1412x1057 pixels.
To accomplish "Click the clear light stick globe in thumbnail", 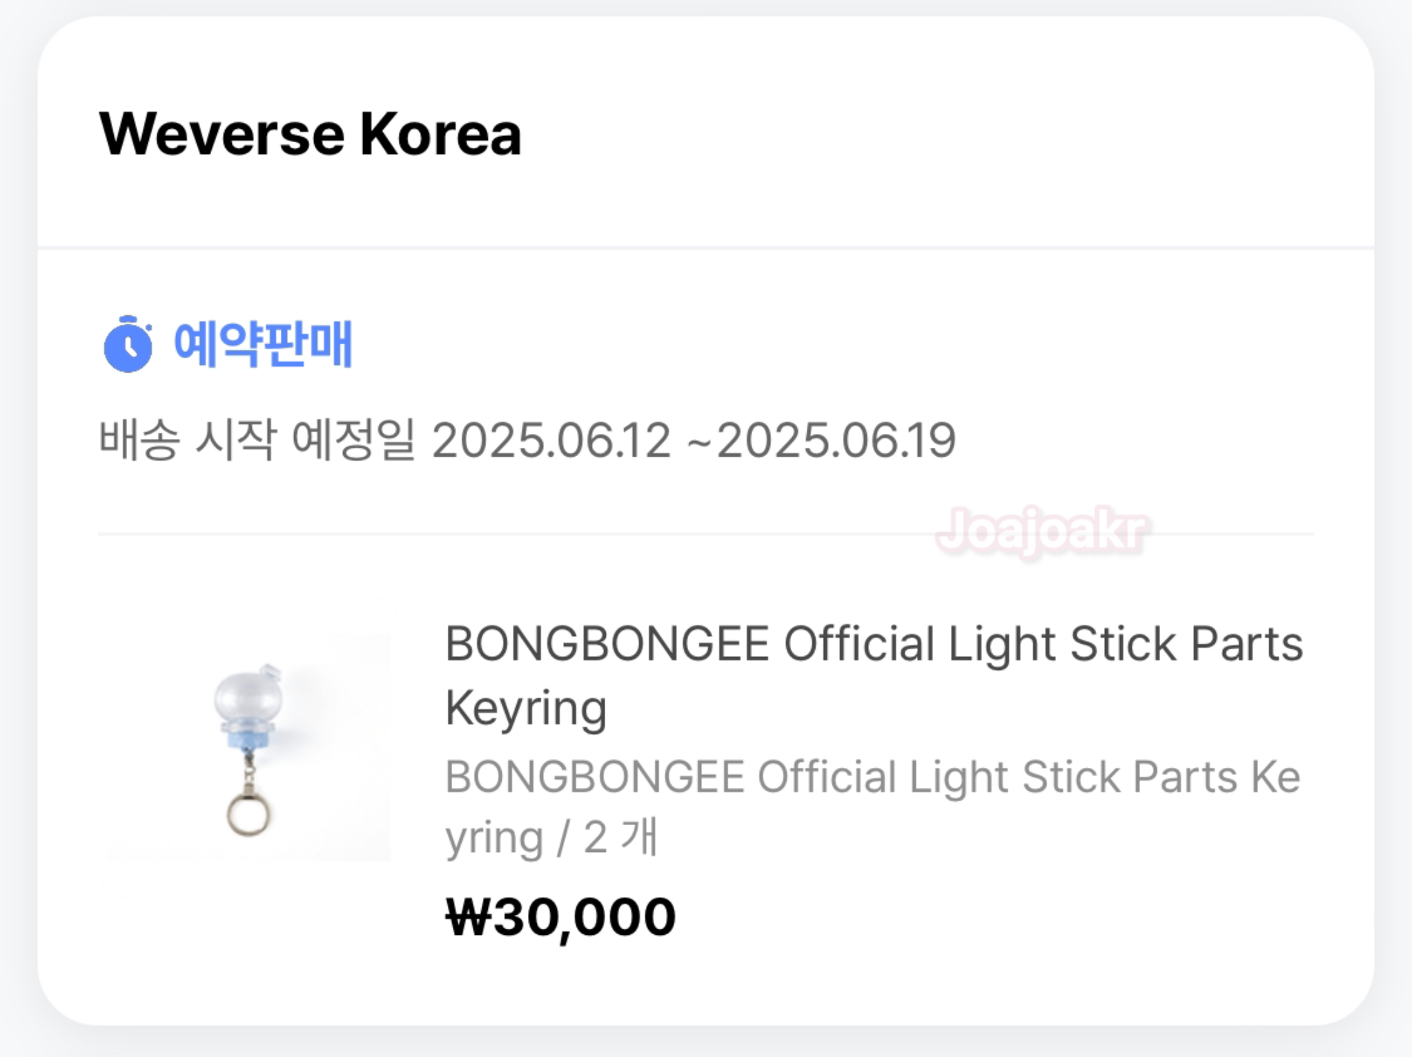I will click(x=248, y=697).
